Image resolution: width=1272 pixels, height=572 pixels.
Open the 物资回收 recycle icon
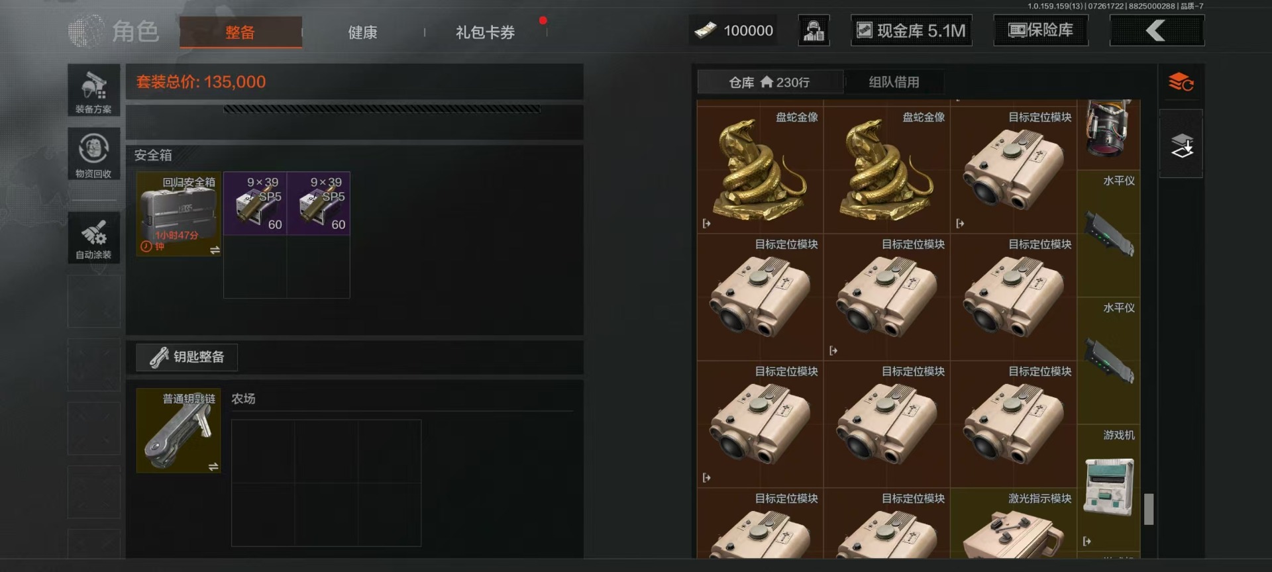pyautogui.click(x=93, y=154)
